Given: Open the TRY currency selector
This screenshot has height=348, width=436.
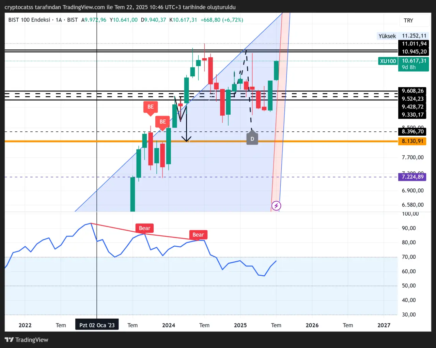Looking at the screenshot, I should point(408,20).
